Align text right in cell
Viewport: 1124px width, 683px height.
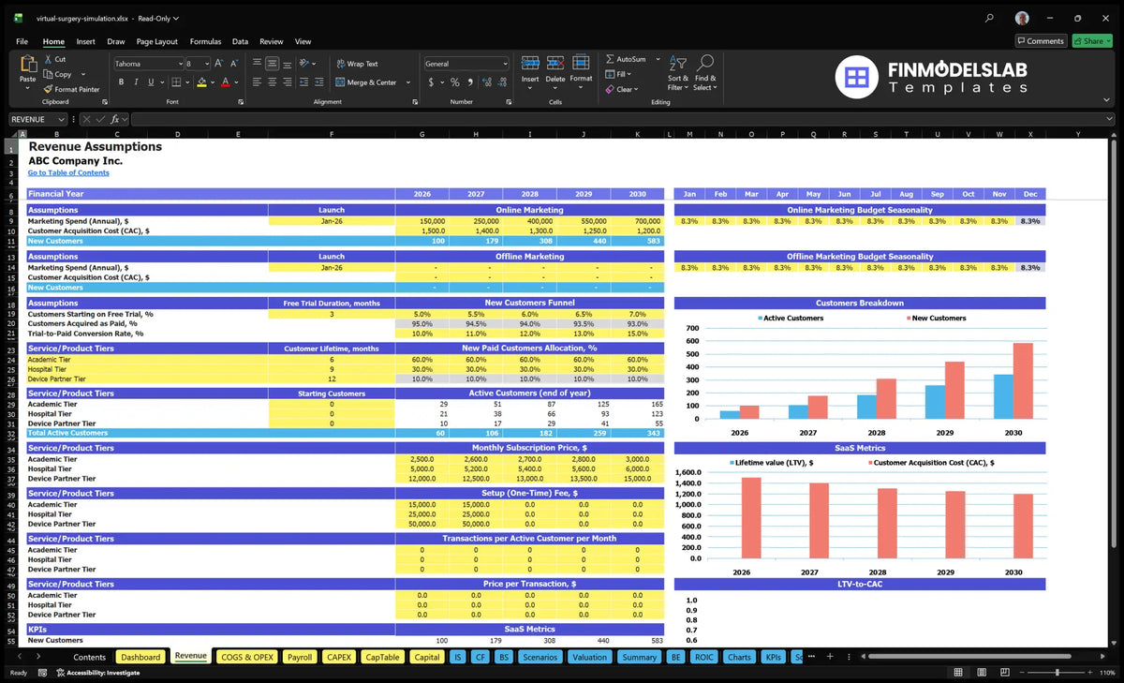[287, 82]
